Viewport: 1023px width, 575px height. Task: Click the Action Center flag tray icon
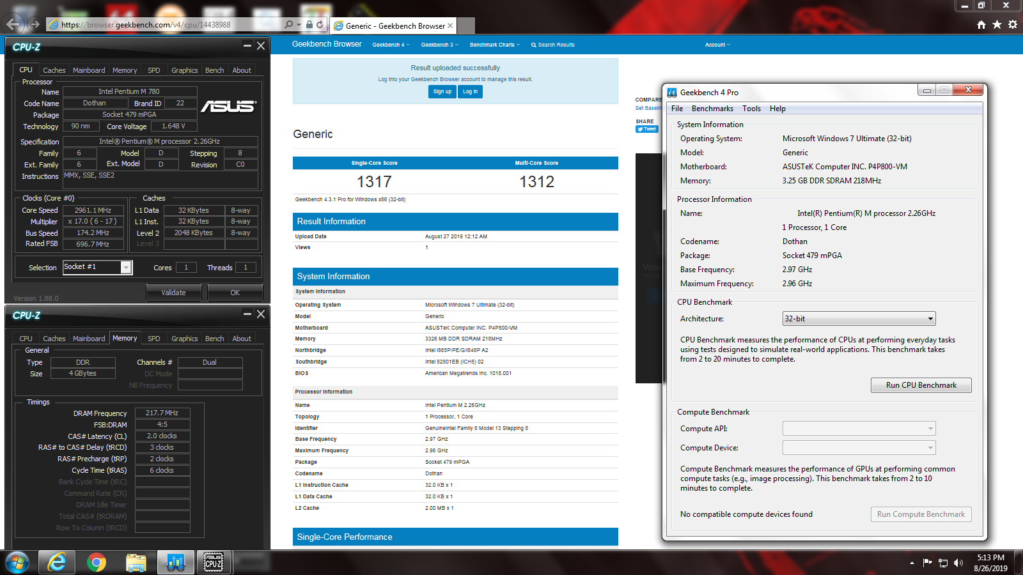tap(927, 563)
